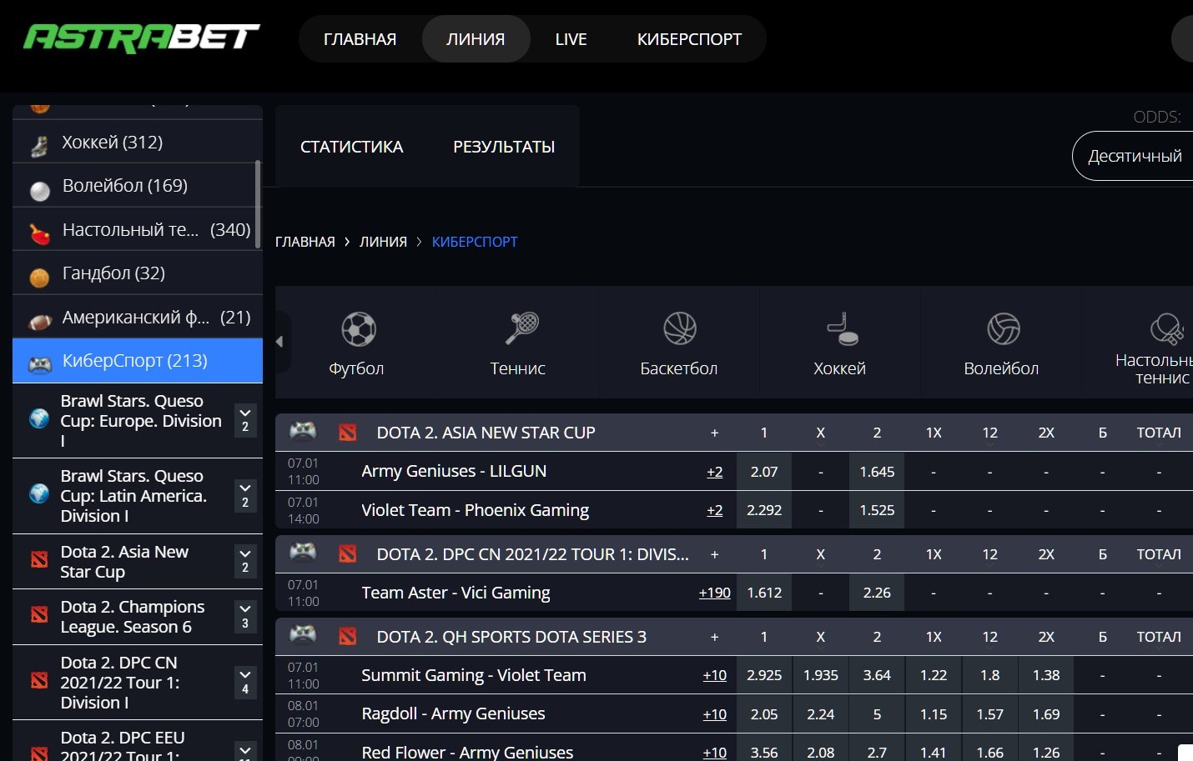The image size is (1193, 761).
Task: Show +10 more bets for Ragdoll match
Action: pyautogui.click(x=714, y=714)
